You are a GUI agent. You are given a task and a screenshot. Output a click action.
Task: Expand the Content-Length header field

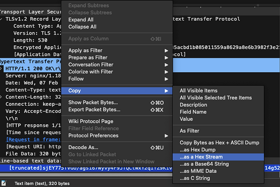point(1,97)
